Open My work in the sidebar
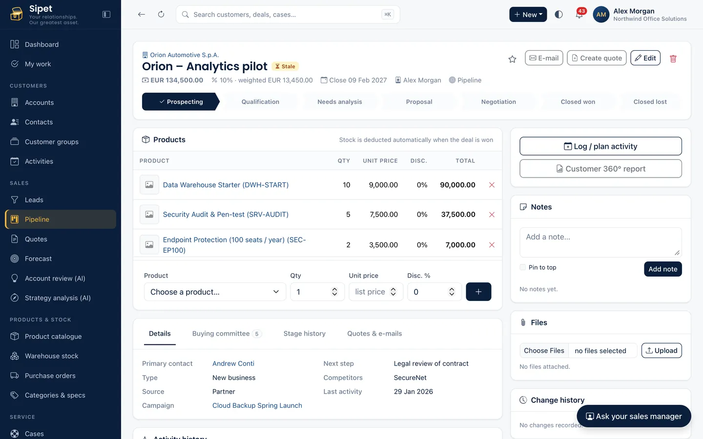This screenshot has height=439, width=703. tap(61, 64)
